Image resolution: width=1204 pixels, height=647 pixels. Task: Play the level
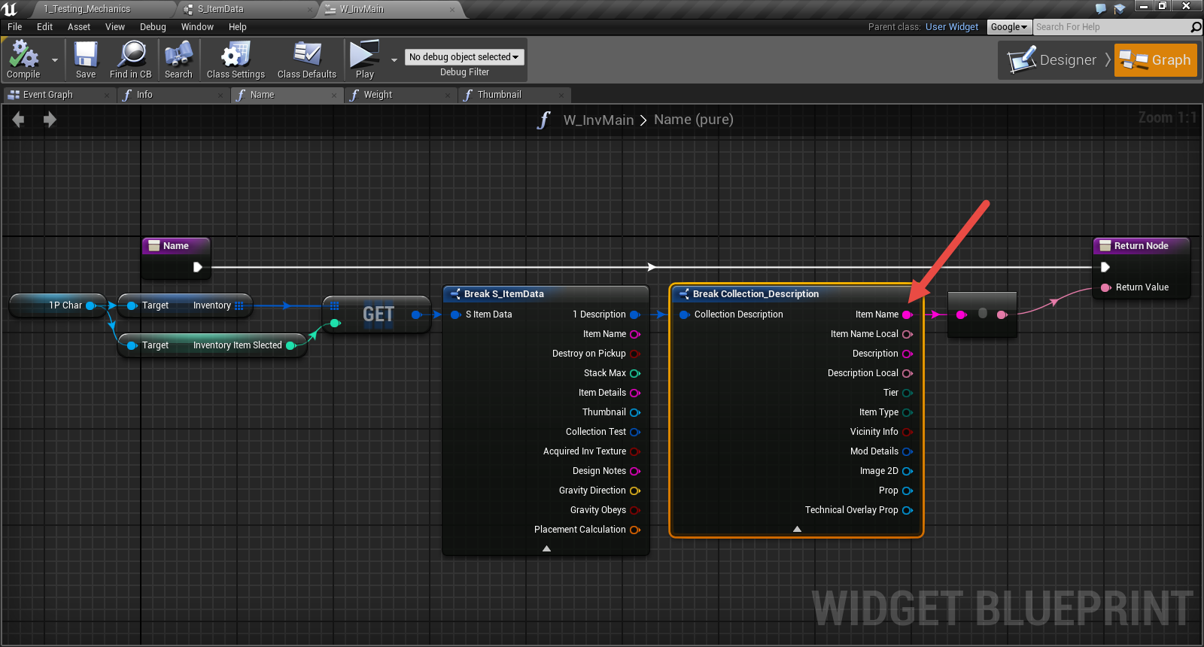(x=365, y=59)
